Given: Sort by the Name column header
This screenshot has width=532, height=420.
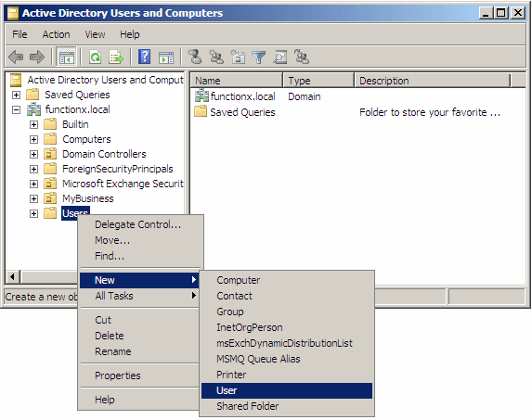Looking at the screenshot, I should click(237, 81).
